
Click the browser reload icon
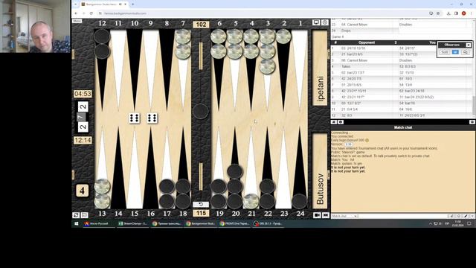(x=91, y=13)
